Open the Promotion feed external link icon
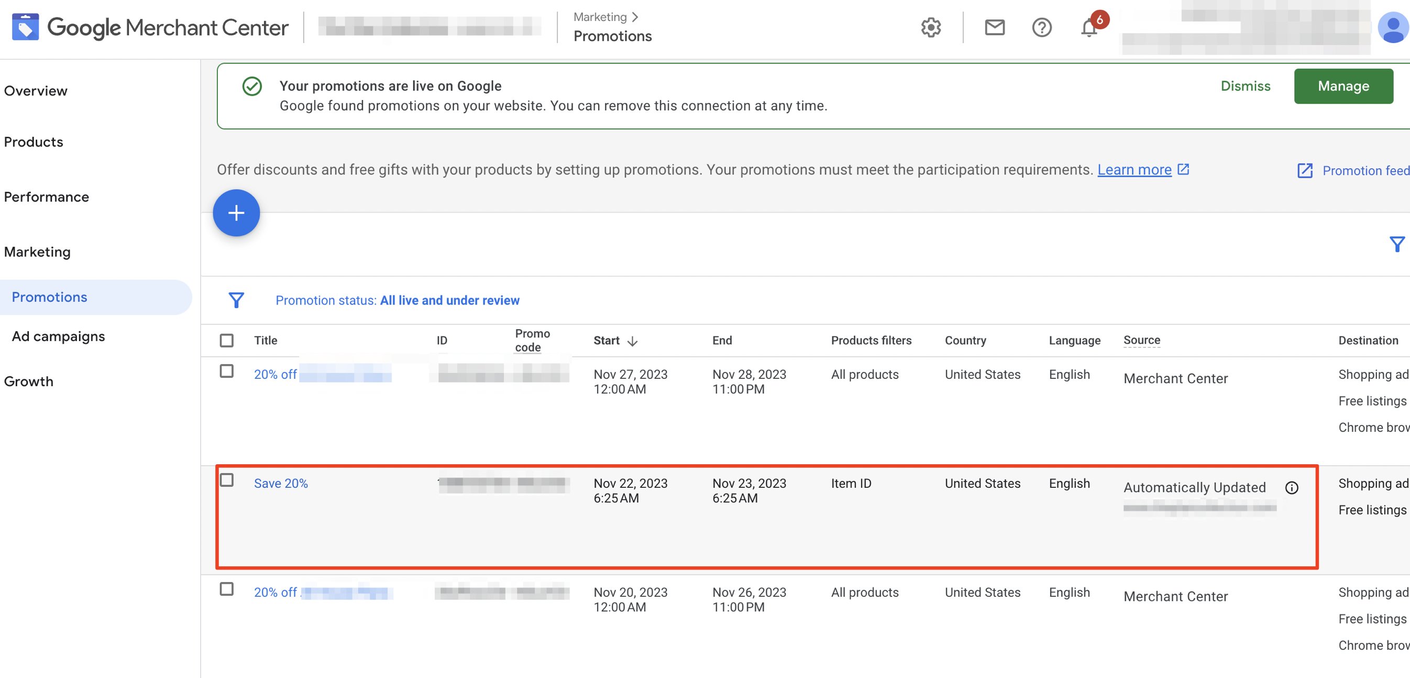 (x=1305, y=171)
